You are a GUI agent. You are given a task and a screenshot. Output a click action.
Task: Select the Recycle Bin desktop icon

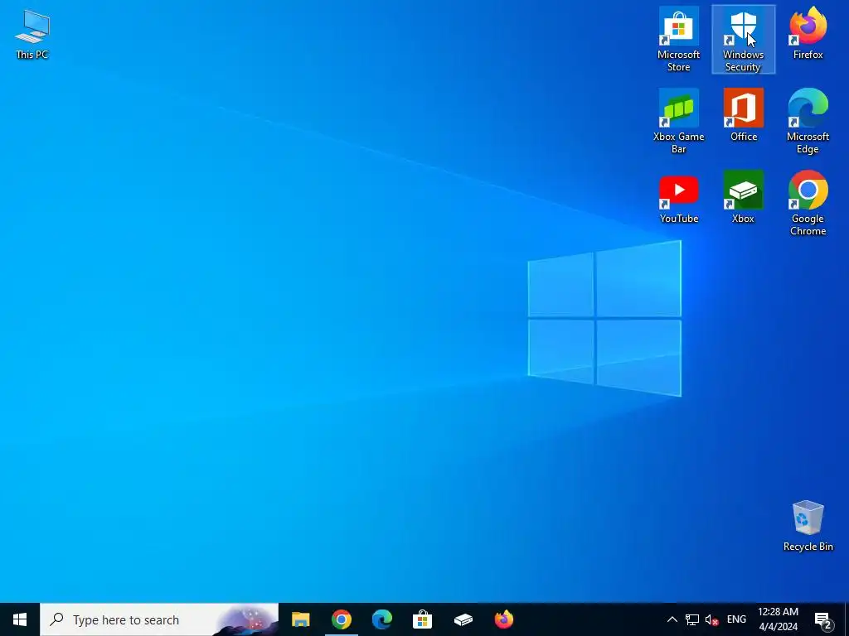click(808, 526)
